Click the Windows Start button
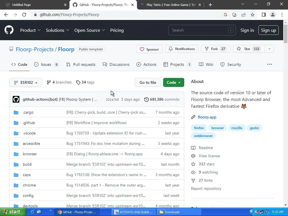This screenshot has width=288, height=216. pyautogui.click(x=13, y=212)
